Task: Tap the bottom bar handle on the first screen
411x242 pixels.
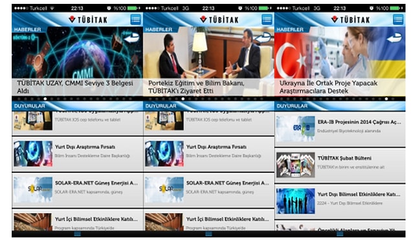Action: point(77,234)
